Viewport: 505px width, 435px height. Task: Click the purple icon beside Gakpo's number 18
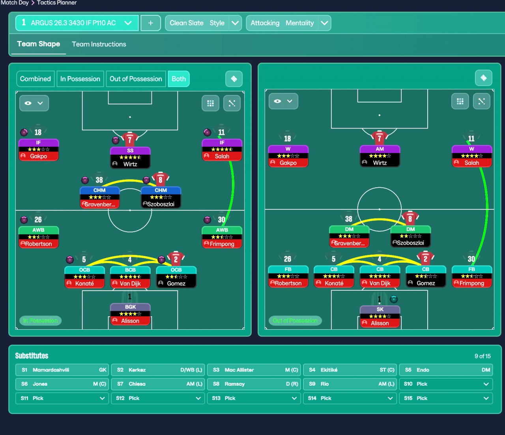24,132
